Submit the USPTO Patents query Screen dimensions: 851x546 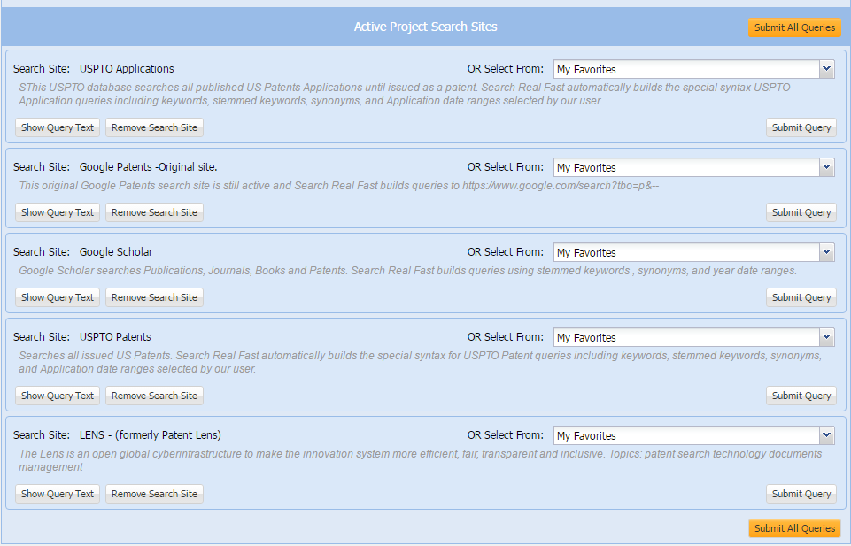[801, 396]
